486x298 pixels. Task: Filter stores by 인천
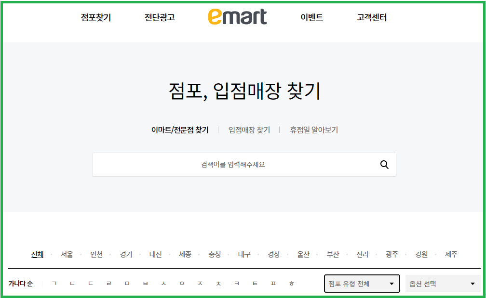pos(96,254)
